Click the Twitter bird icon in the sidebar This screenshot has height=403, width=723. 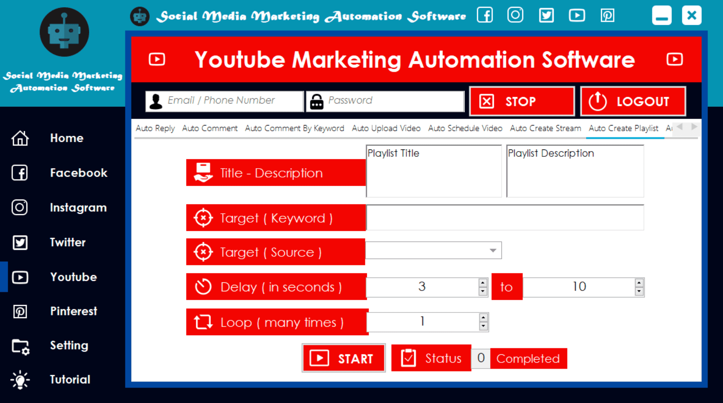[20, 243]
